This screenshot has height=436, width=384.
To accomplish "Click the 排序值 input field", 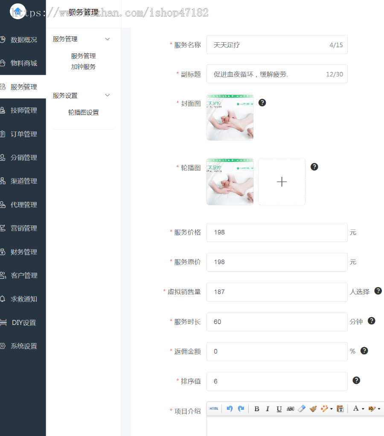I will (x=277, y=381).
